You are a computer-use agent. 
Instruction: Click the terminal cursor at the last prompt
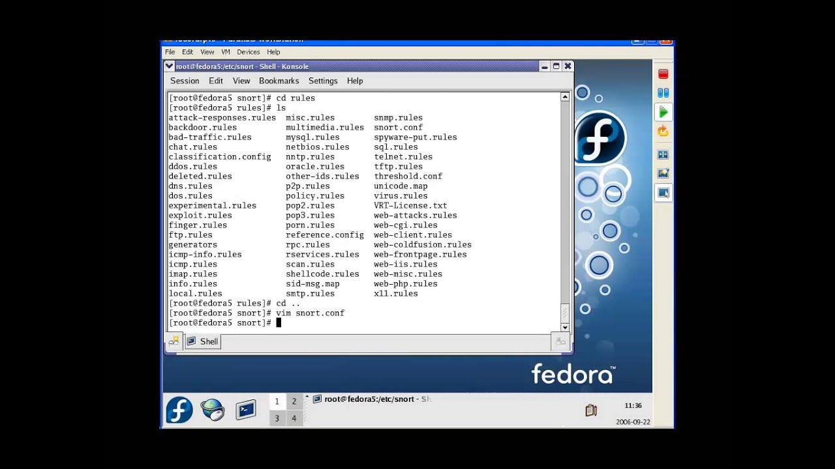point(279,323)
